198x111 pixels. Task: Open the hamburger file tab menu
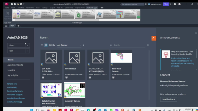[x=6, y=26]
